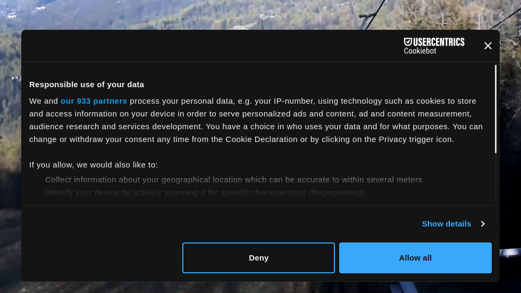Click the Cookiebot text under the logo
Image resolution: width=521 pixels, height=293 pixels.
420,51
